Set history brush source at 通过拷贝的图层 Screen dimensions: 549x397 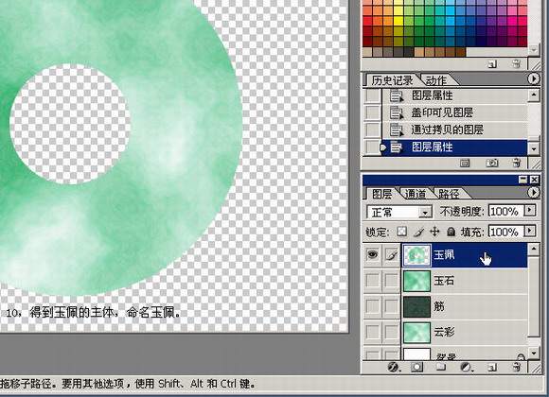(372, 129)
